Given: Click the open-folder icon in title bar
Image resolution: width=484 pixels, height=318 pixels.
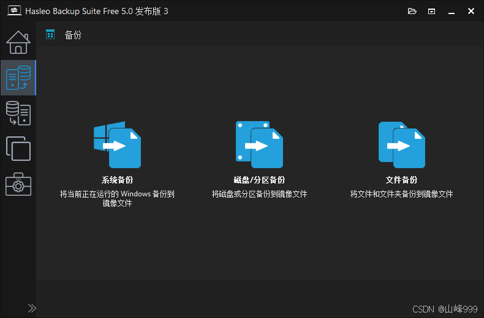Looking at the screenshot, I should [412, 12].
